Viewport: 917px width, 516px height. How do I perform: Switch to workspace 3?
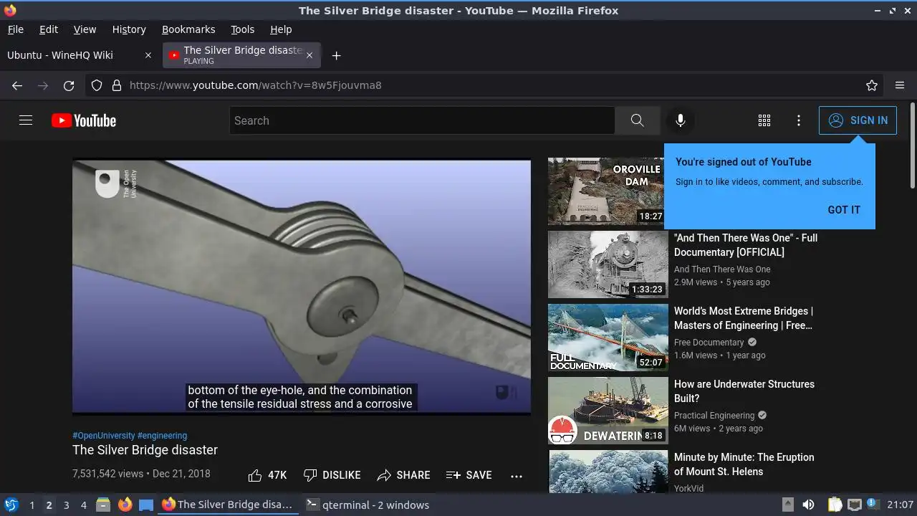(x=66, y=505)
